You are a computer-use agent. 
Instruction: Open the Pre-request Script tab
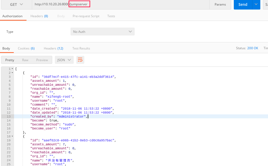point(86,16)
